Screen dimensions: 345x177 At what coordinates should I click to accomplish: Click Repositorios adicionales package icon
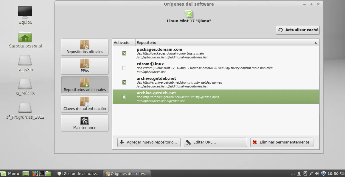click(x=85, y=83)
